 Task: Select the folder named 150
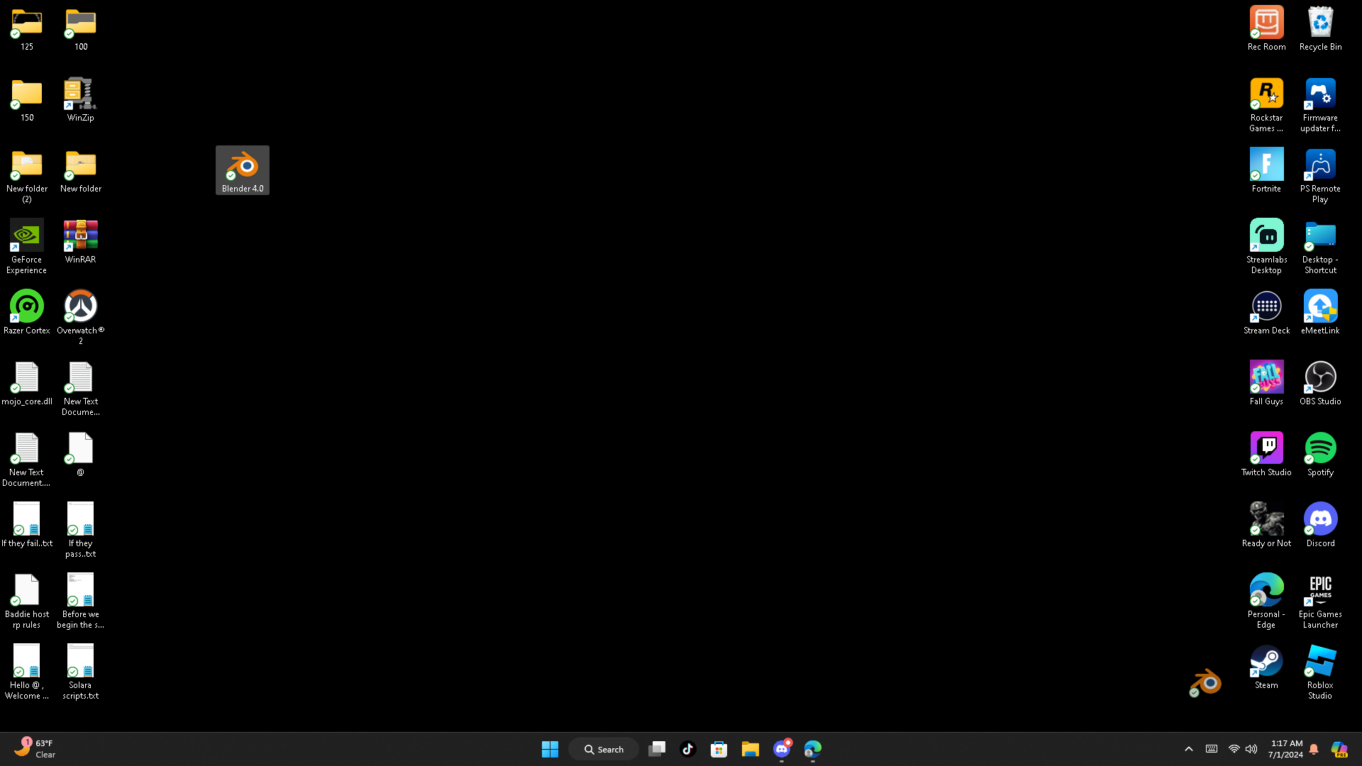click(x=27, y=99)
